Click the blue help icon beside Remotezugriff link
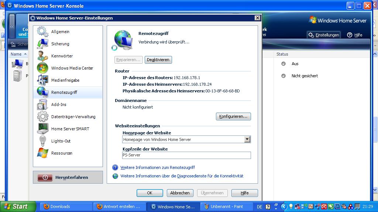378x212 pixels. point(115,167)
